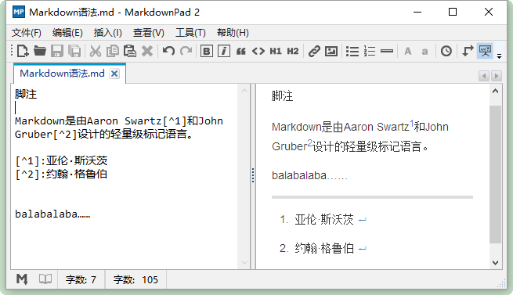Redo the last undone edit

(x=186, y=51)
